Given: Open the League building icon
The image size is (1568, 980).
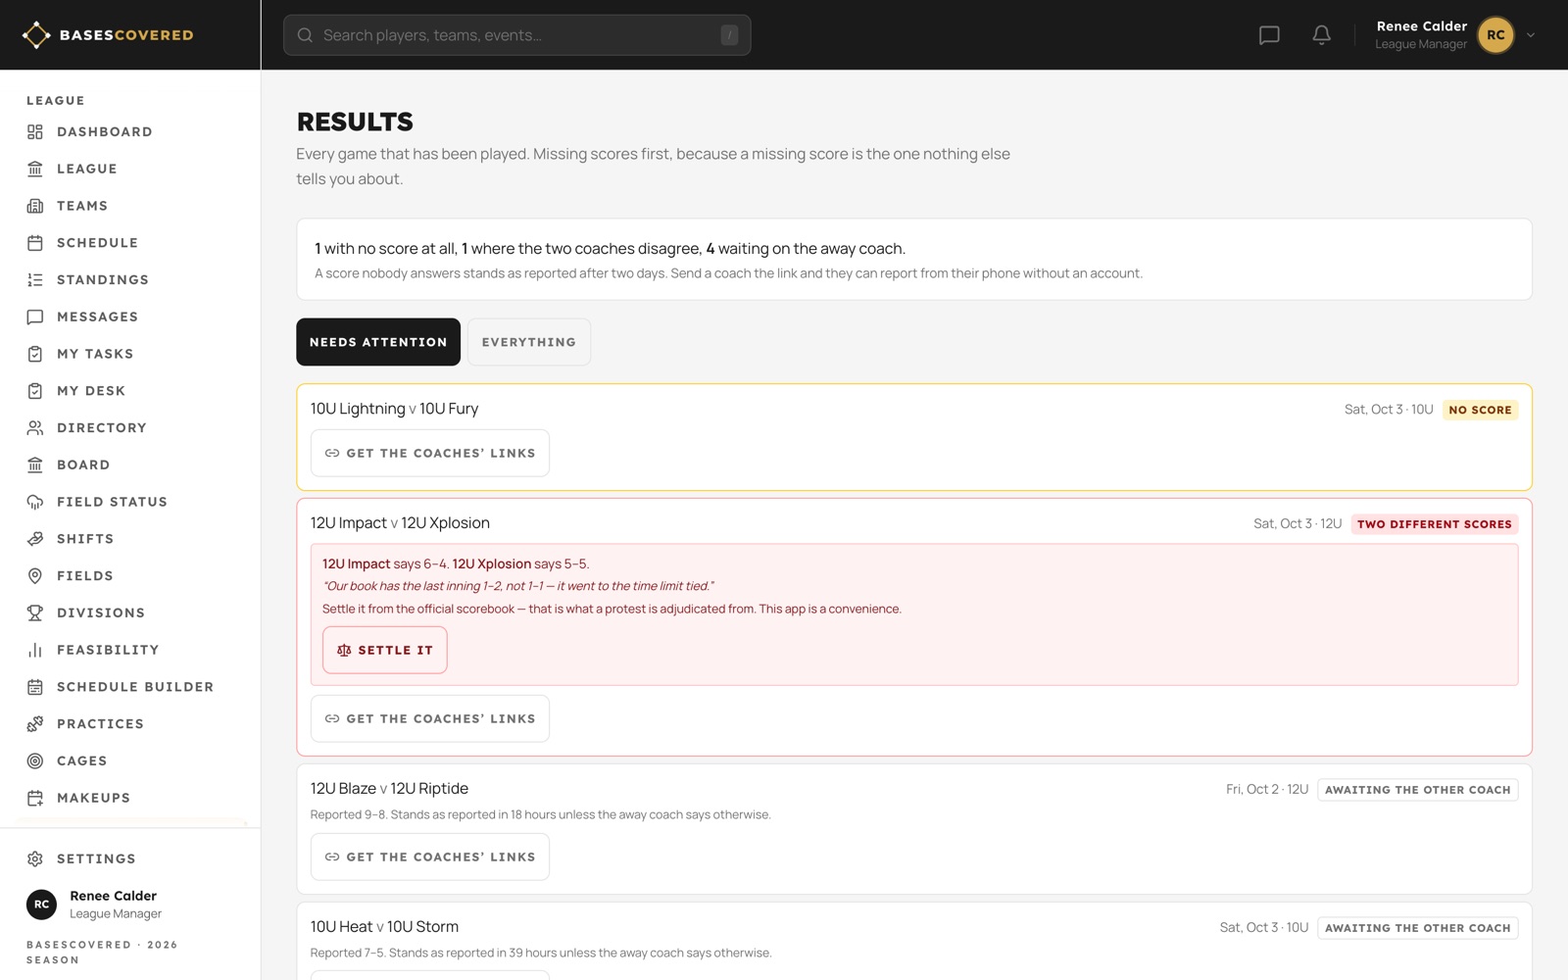Looking at the screenshot, I should [35, 169].
